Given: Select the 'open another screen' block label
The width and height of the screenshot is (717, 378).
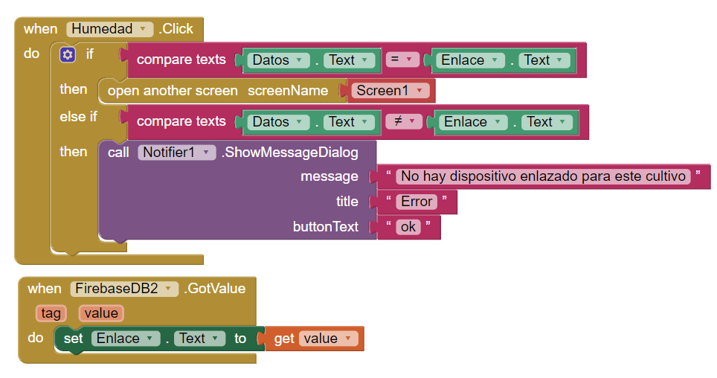Looking at the screenshot, I should [x=173, y=91].
